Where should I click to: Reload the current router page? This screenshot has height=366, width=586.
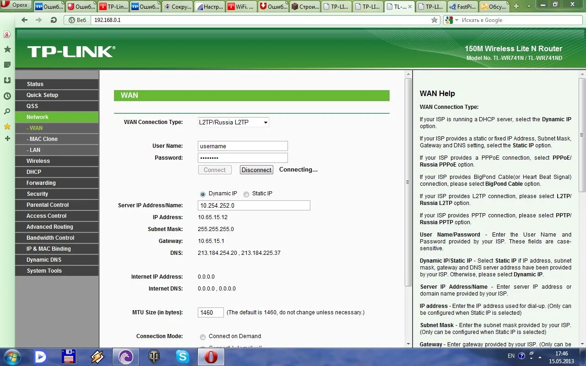pos(54,20)
